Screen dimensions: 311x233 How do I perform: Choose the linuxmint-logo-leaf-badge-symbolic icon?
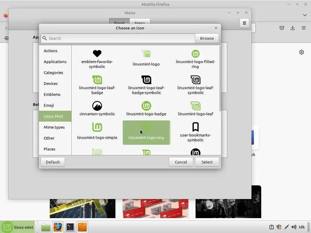146,80
